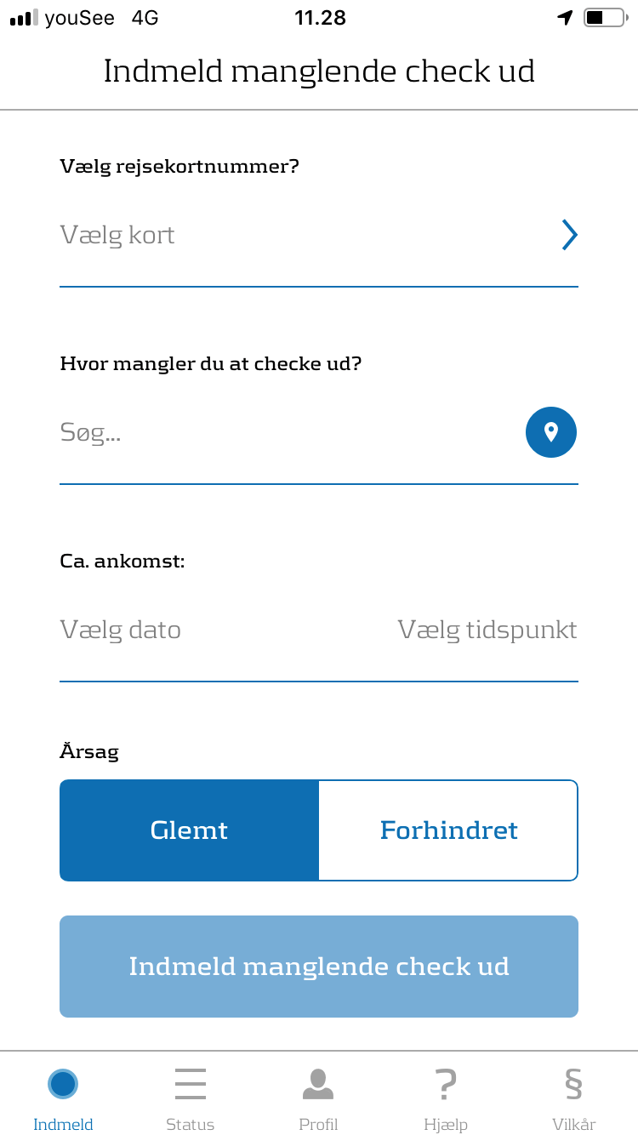
Task: Open the Vælg kort selector
Action: pyautogui.click(x=117, y=235)
